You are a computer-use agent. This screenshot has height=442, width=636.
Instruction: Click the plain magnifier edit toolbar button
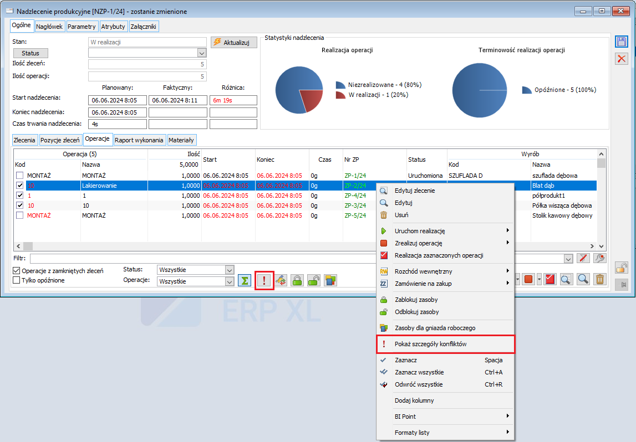click(x=583, y=279)
